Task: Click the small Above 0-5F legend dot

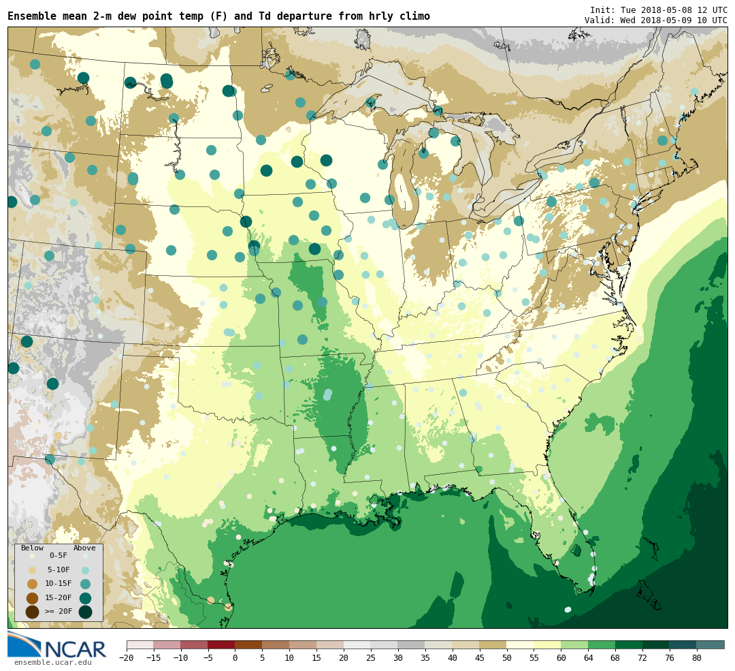Action: [x=85, y=556]
